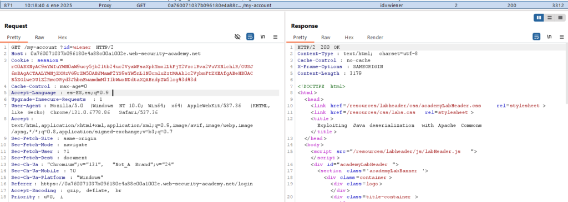Switch Request view to Raw tab
Viewport: 568px width, 202px height.
tap(39, 37)
